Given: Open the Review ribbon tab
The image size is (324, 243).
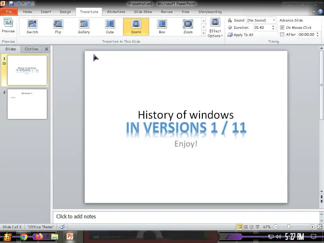Looking at the screenshot, I should coord(167,12).
